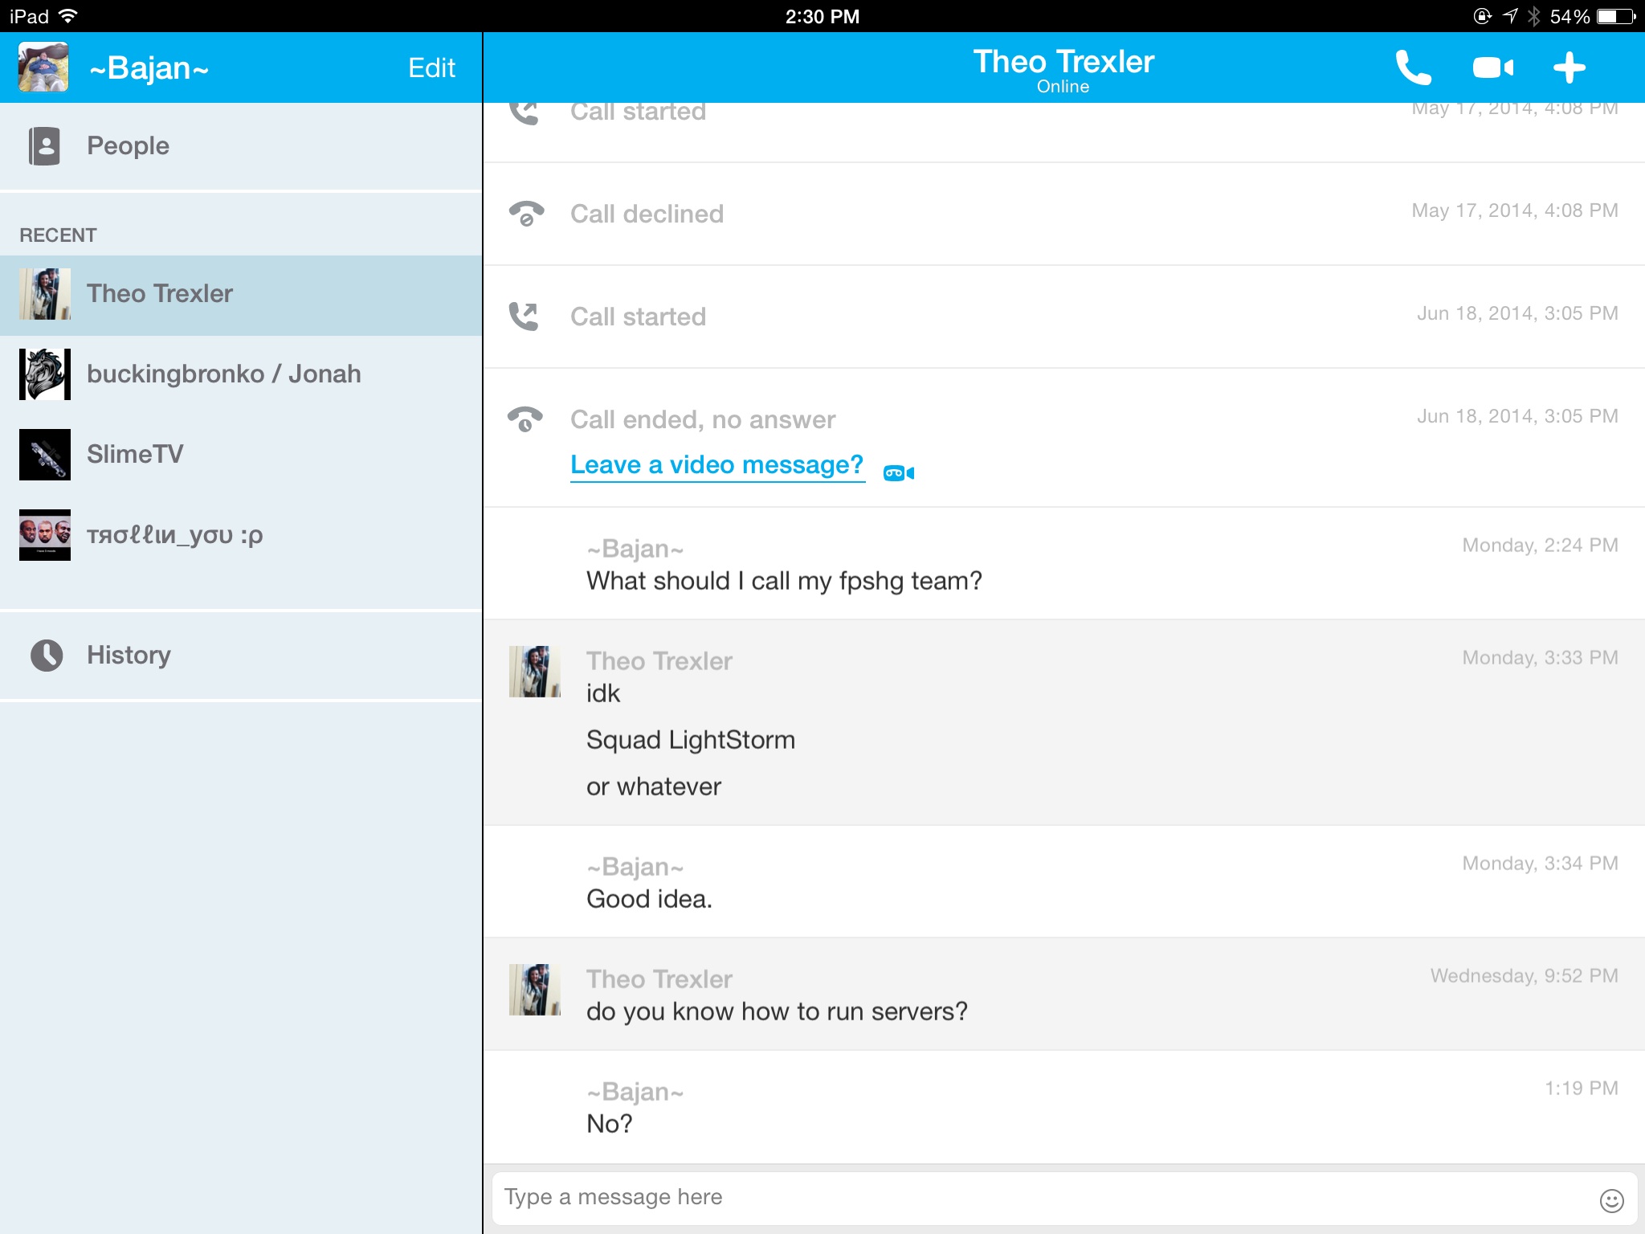The width and height of the screenshot is (1645, 1234).
Task: Tap the Call declined entry icon
Action: click(526, 214)
